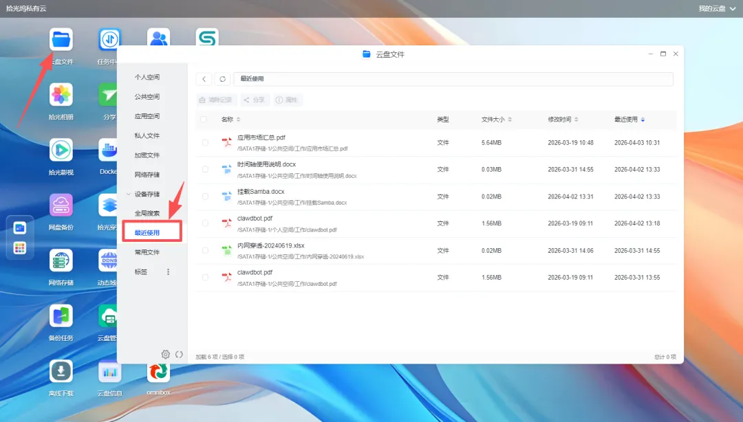Check the box for 挂载Samba.docx
The height and width of the screenshot is (422, 743).
point(205,196)
